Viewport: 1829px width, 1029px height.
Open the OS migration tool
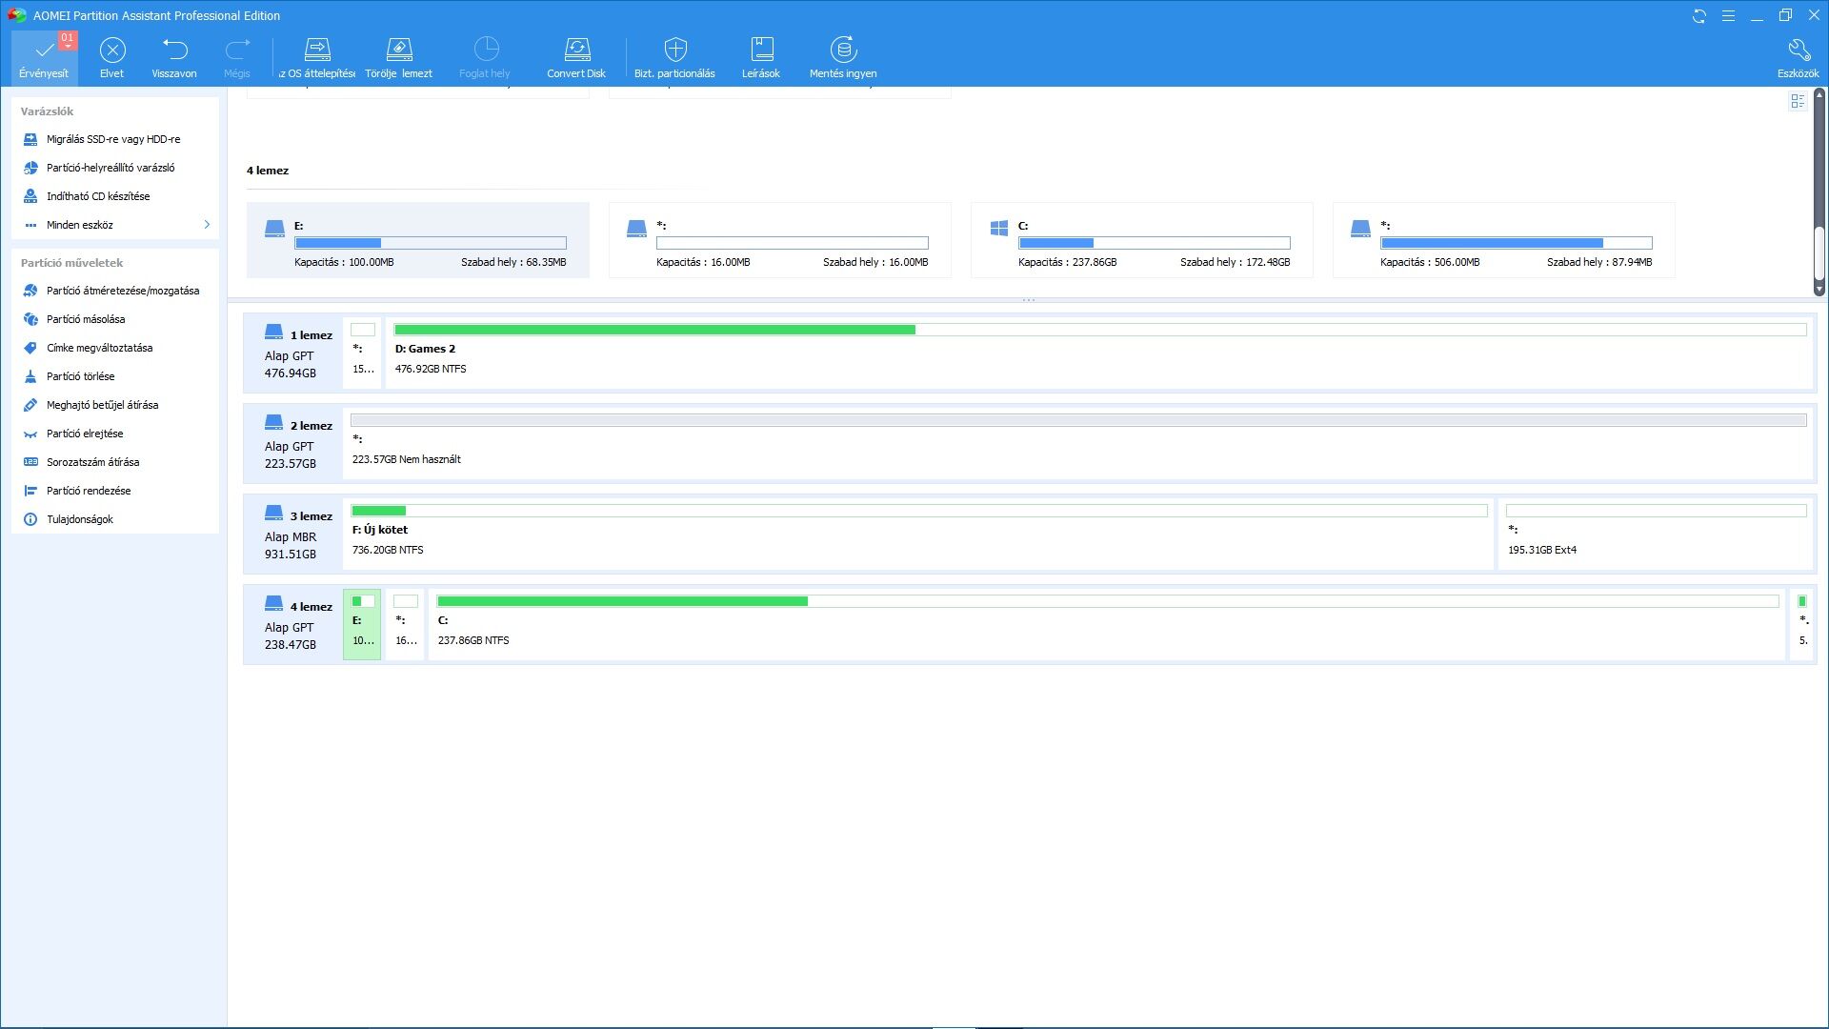[x=317, y=57]
